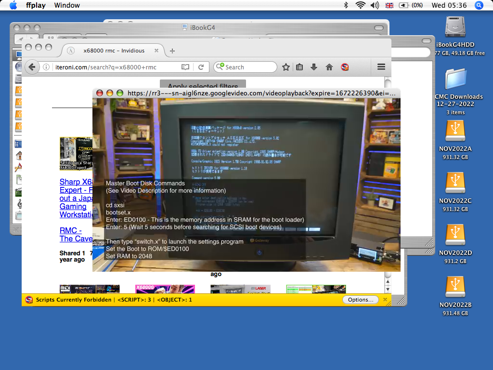Viewport: 493px width, 370px height.
Task: Open the NoScript toolbar icon
Action: tap(345, 67)
